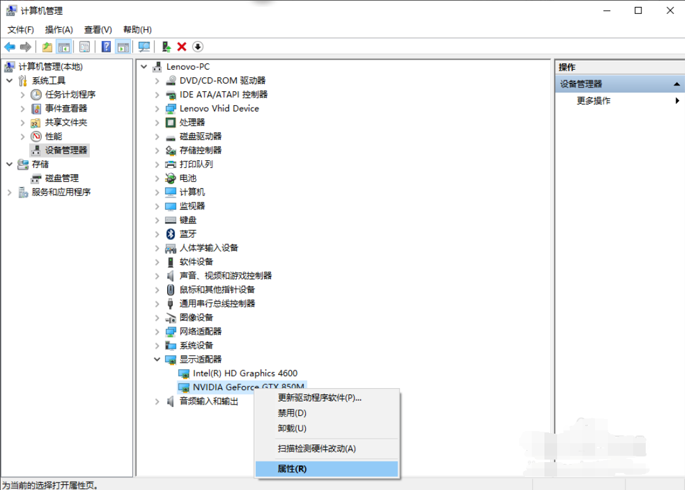Expand the 事件查看器 node arrow
This screenshot has width=685, height=490.
pyautogui.click(x=23, y=108)
